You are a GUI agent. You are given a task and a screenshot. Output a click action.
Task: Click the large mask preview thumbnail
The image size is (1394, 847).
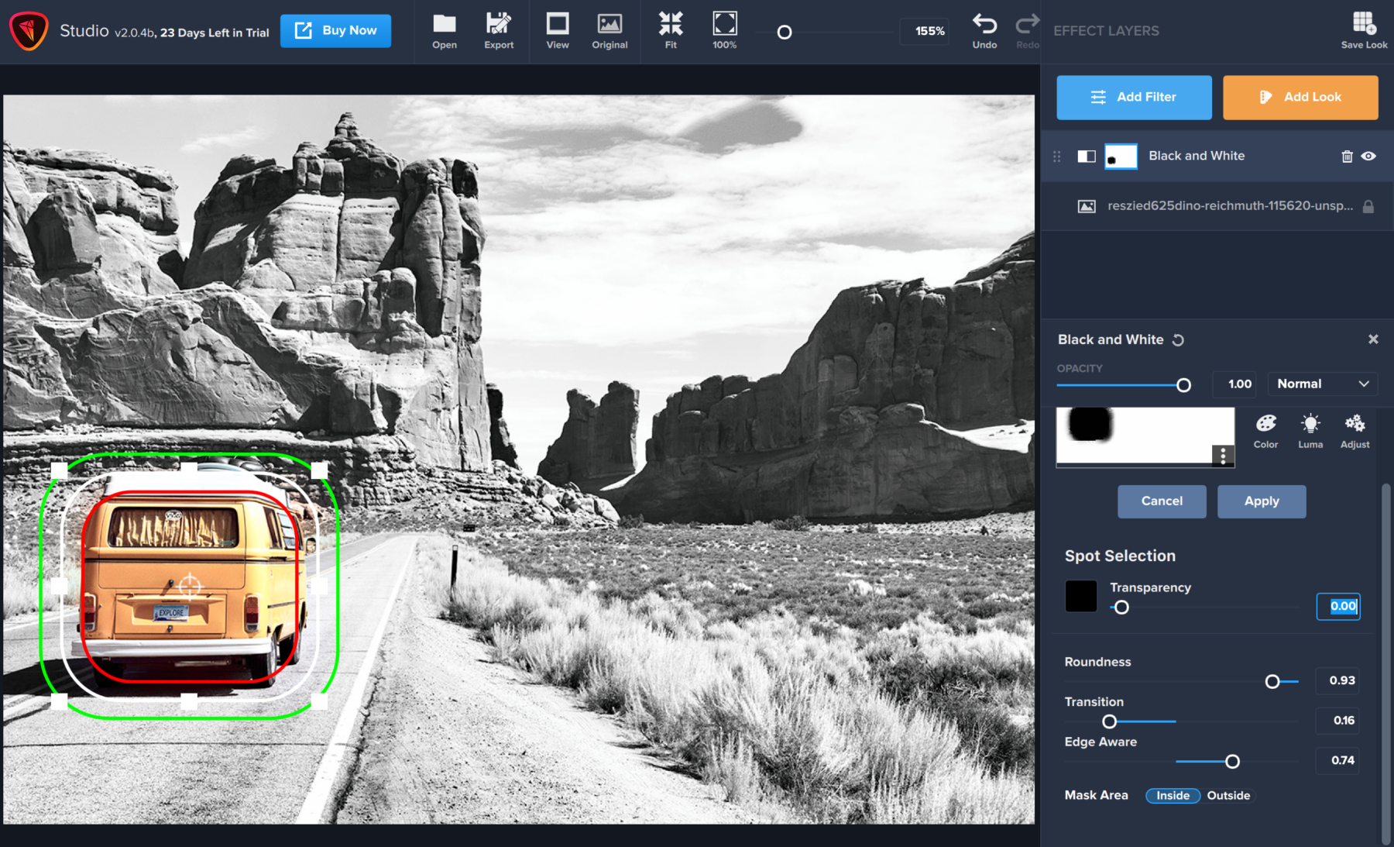pyautogui.click(x=1145, y=437)
